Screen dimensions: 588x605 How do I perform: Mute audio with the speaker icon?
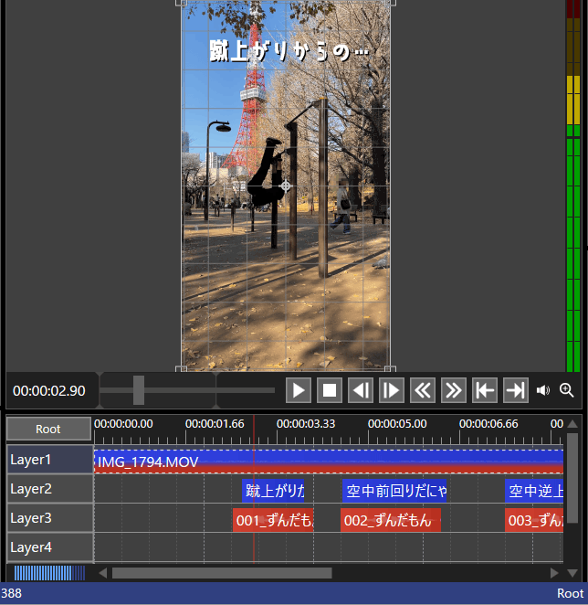(x=543, y=391)
